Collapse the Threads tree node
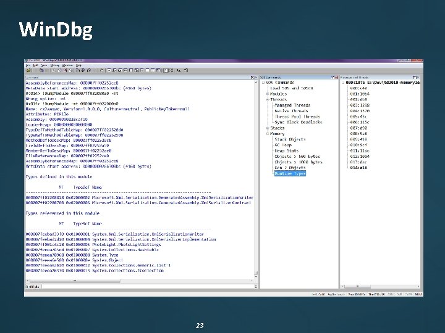The height and width of the screenshot is (333, 445). click(x=268, y=99)
